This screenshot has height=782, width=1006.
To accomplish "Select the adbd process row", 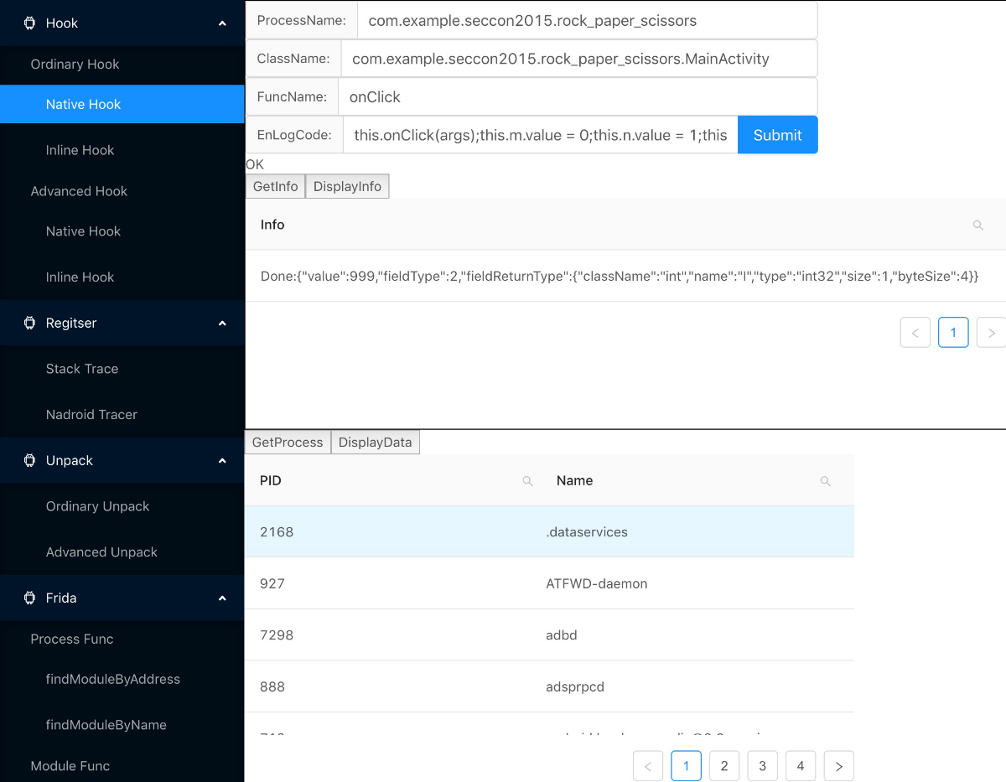I will (x=549, y=634).
